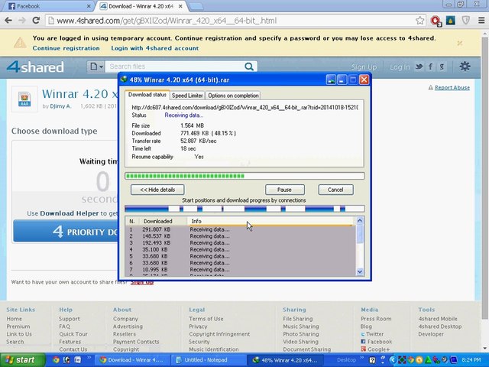Expand the quick launch chevron

click(x=89, y=358)
